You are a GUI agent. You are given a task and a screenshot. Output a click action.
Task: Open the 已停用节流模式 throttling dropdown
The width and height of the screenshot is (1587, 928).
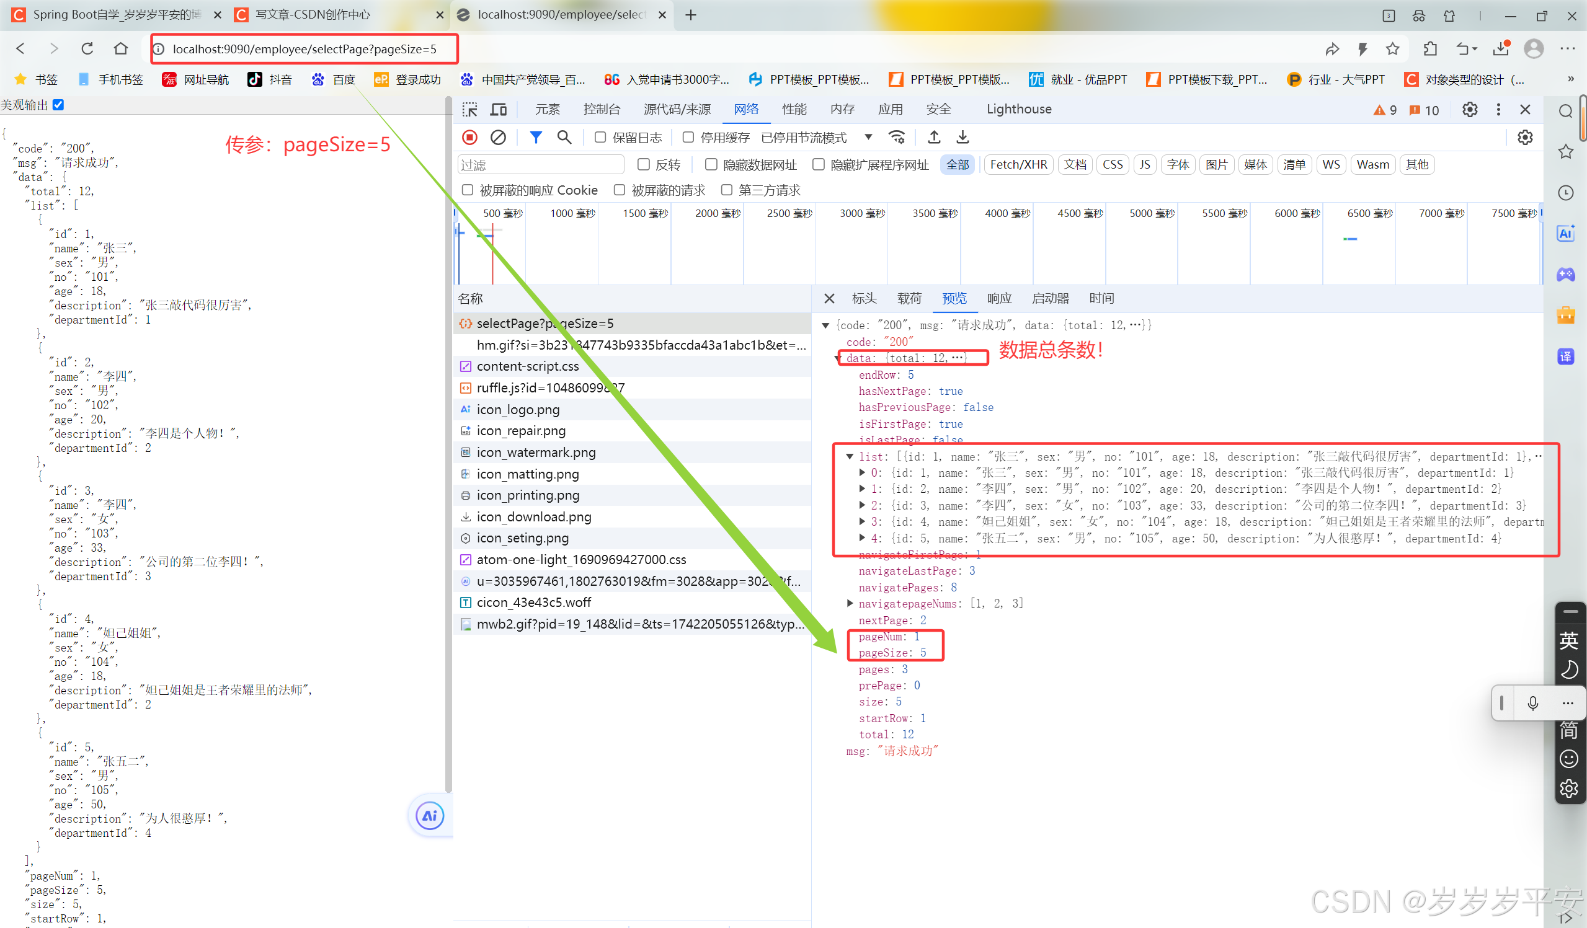[869, 137]
